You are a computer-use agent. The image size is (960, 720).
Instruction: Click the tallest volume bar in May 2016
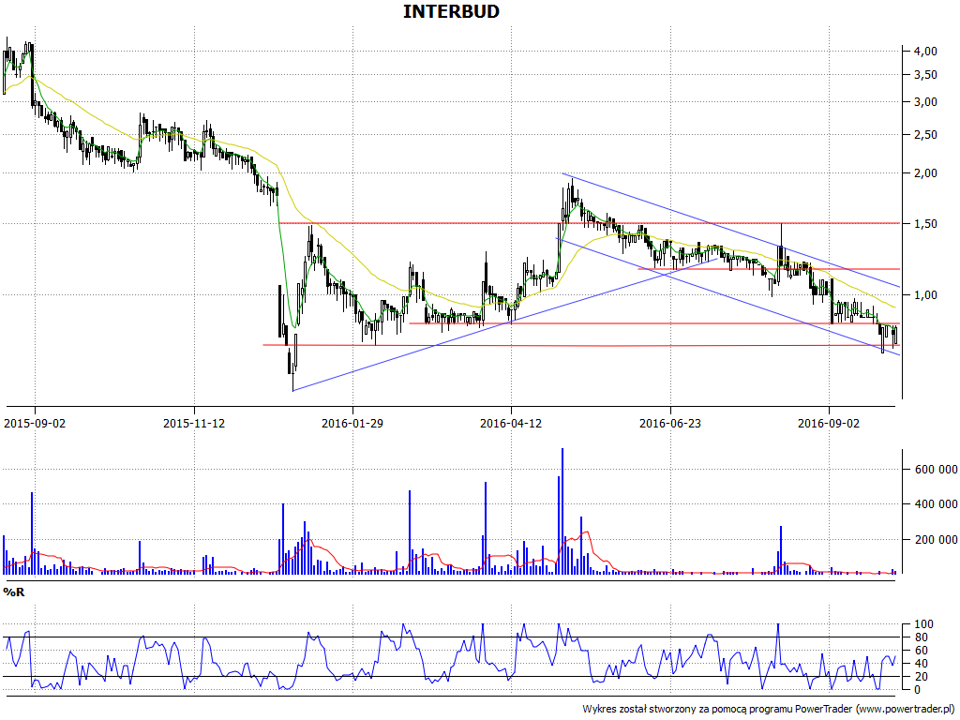click(562, 511)
